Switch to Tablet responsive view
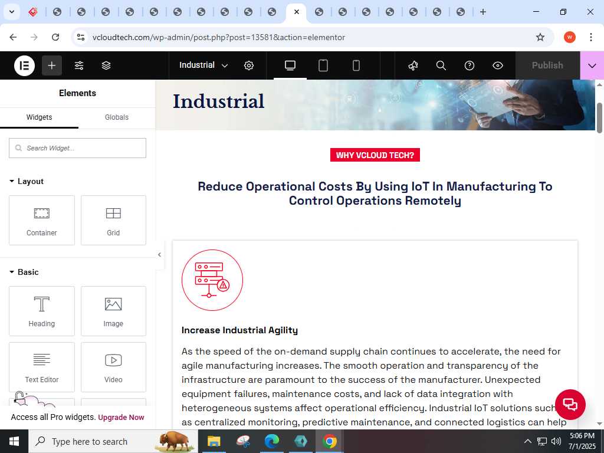The height and width of the screenshot is (453, 604). (x=323, y=65)
